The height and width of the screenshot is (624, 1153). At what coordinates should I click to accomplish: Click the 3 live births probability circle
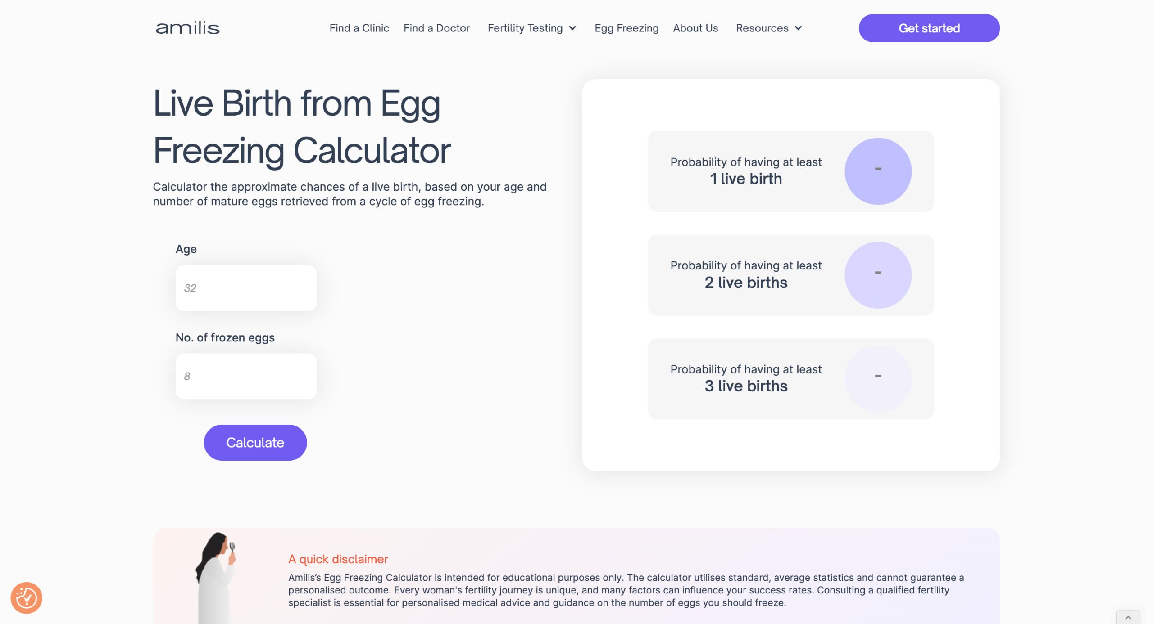point(878,379)
